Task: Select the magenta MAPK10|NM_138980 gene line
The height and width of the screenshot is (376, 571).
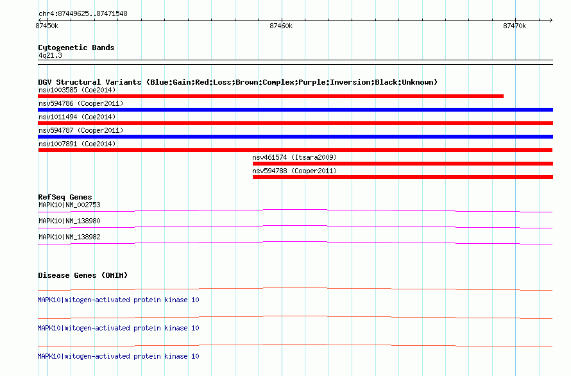Action: (295, 226)
